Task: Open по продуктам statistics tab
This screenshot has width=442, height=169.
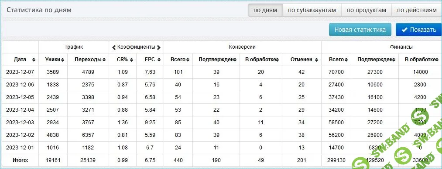Action: click(x=366, y=10)
